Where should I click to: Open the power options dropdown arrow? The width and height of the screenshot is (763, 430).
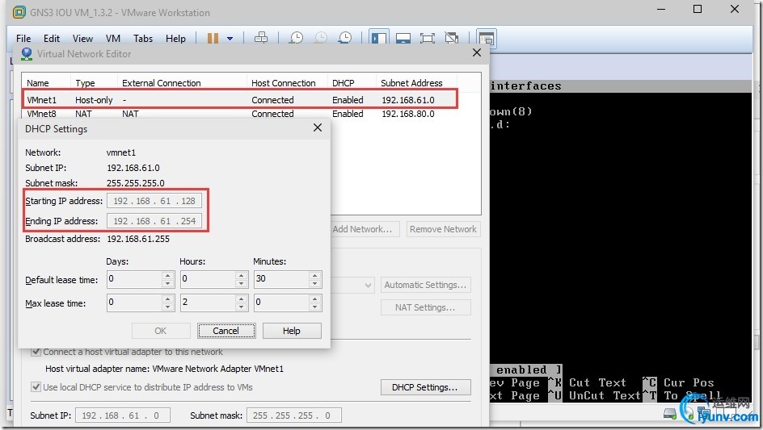point(230,39)
